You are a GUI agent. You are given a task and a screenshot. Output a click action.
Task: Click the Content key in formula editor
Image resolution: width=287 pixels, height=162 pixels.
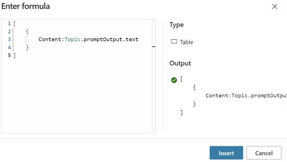(x=50, y=39)
